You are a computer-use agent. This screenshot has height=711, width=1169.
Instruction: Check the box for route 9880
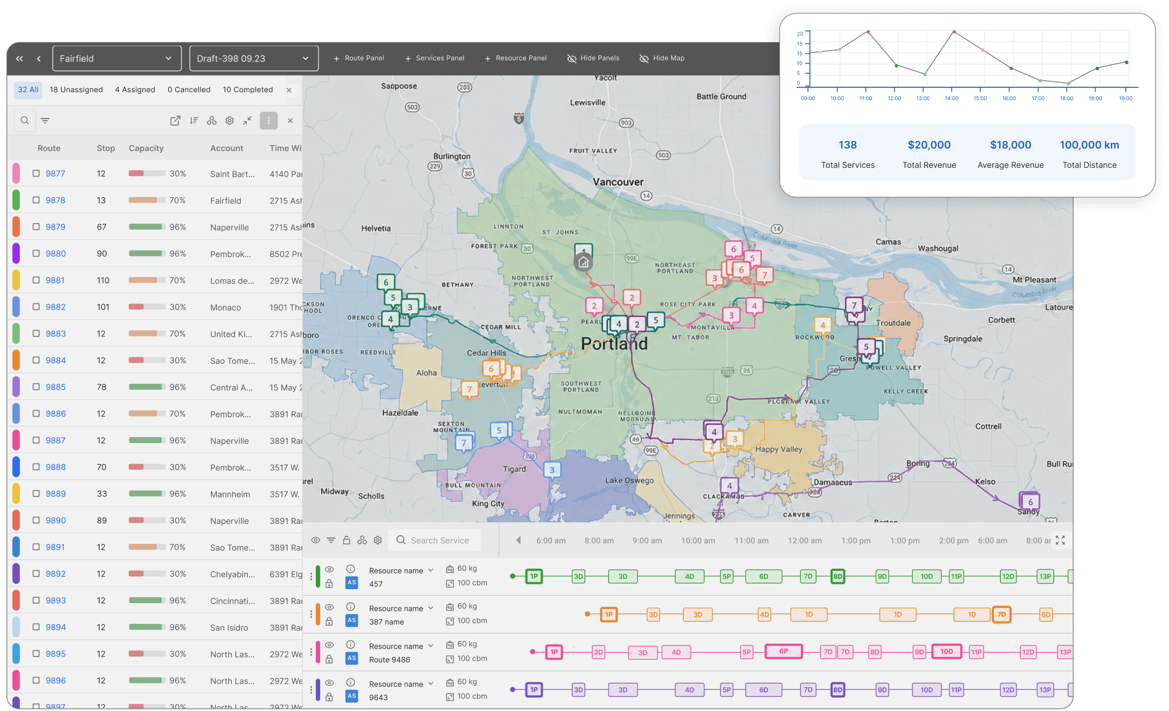pyautogui.click(x=36, y=253)
